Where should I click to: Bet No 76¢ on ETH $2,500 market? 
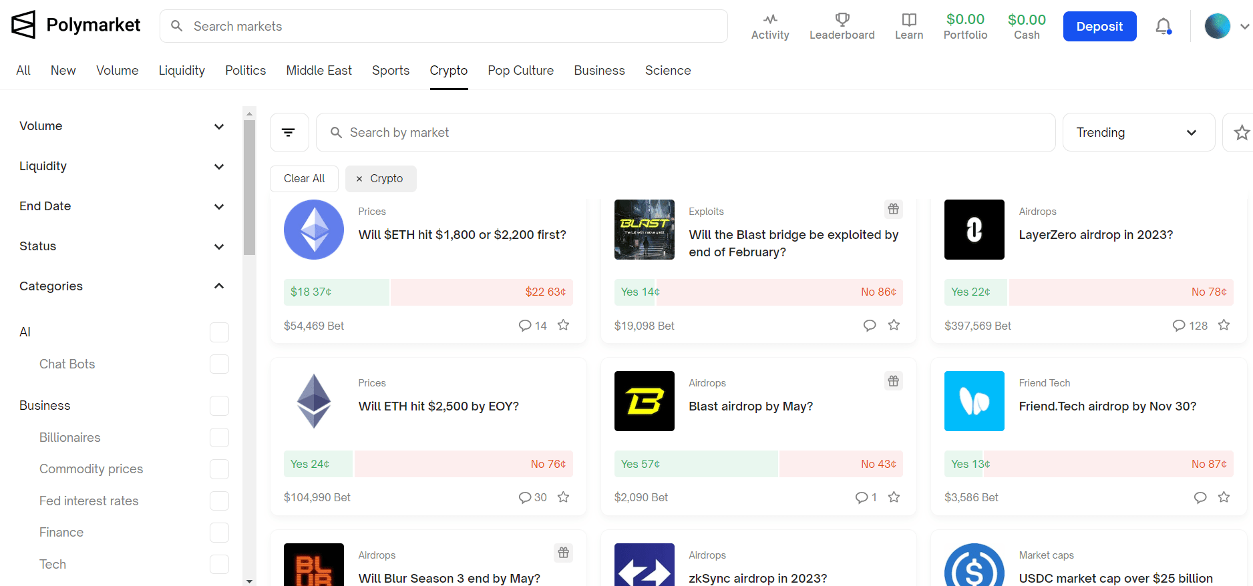(x=464, y=464)
